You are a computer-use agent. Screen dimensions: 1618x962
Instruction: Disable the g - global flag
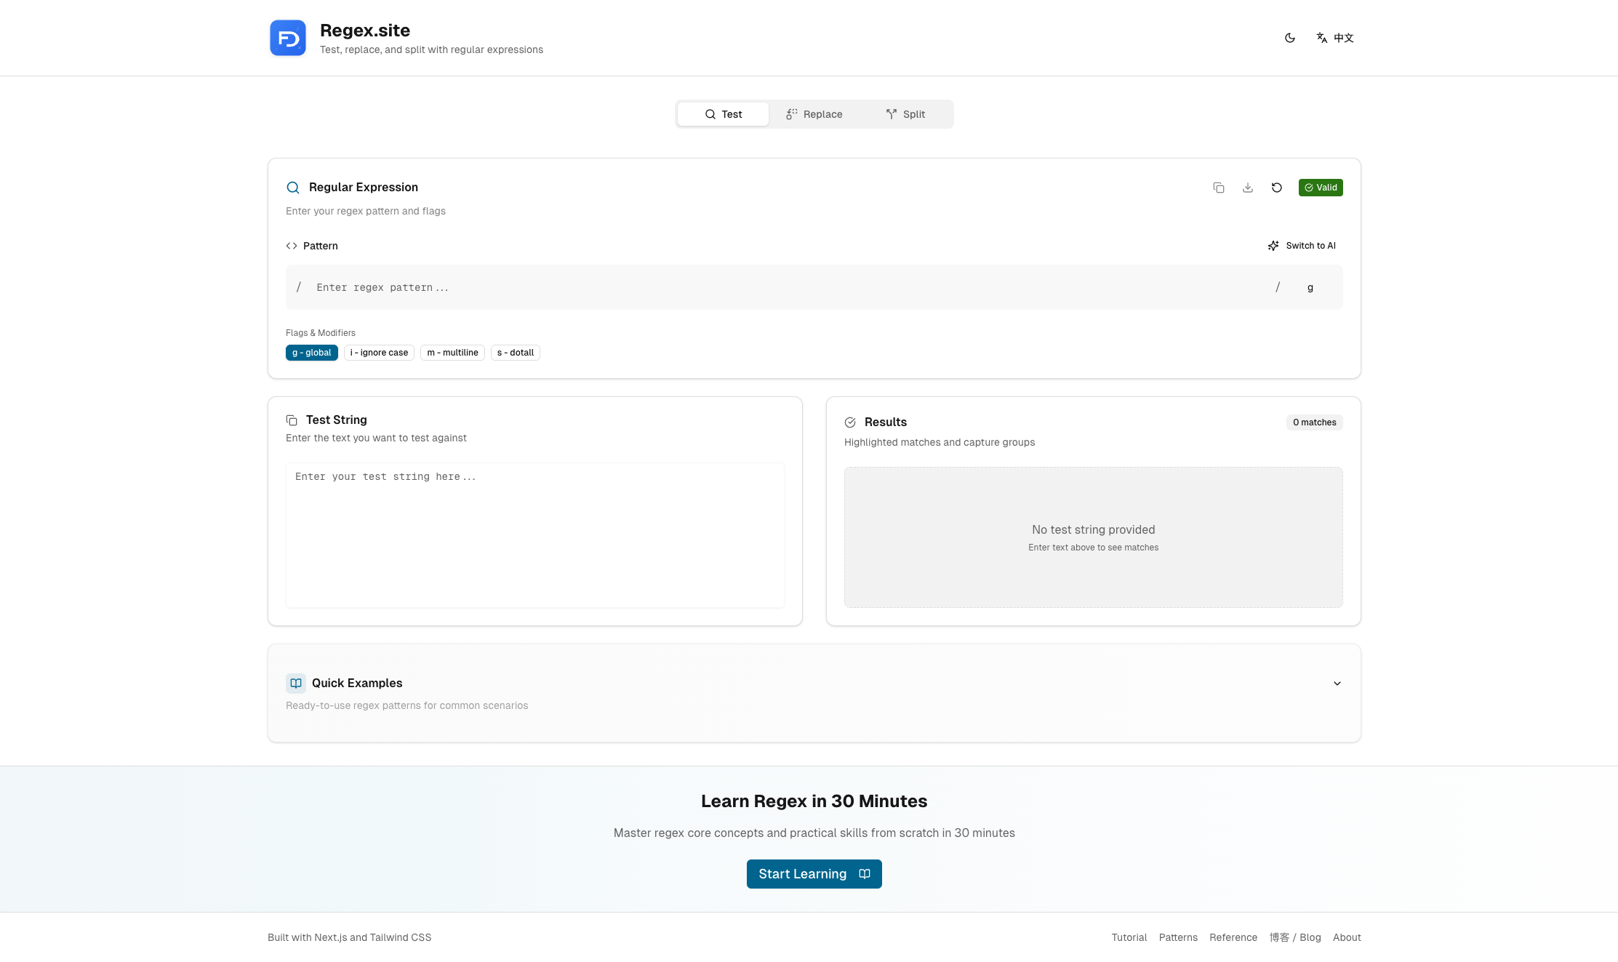pyautogui.click(x=311, y=353)
